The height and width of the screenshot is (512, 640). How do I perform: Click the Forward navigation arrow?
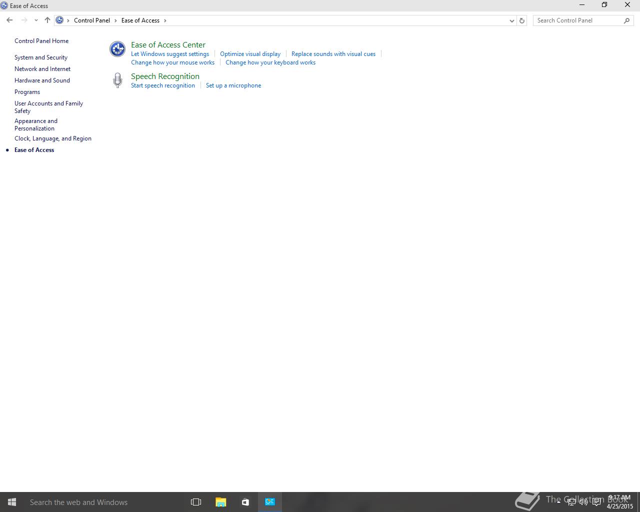point(24,20)
